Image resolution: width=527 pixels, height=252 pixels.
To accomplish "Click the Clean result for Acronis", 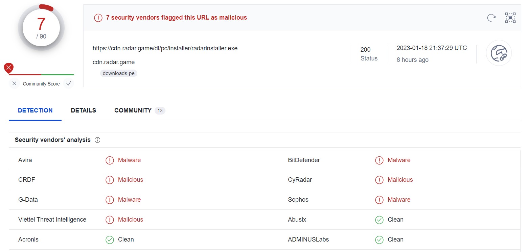I will coord(126,240).
